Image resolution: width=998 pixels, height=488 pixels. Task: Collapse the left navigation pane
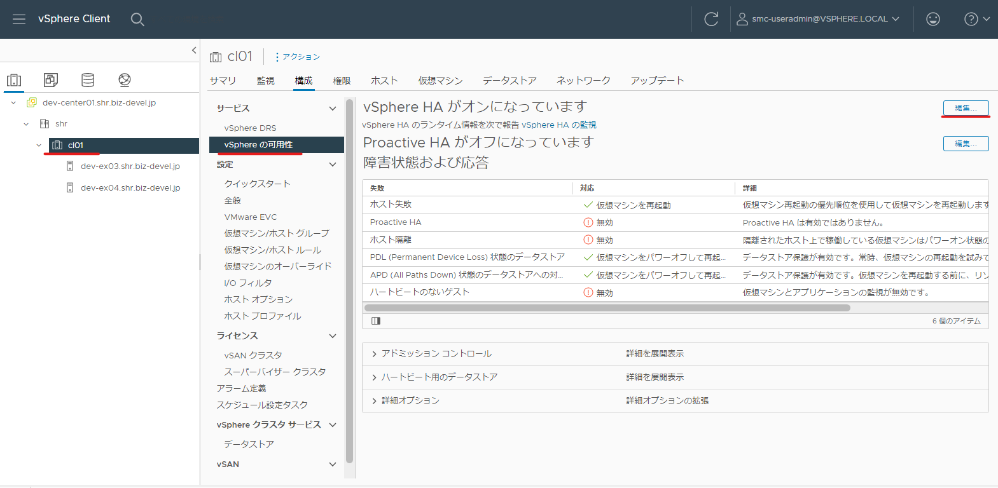pyautogui.click(x=194, y=50)
